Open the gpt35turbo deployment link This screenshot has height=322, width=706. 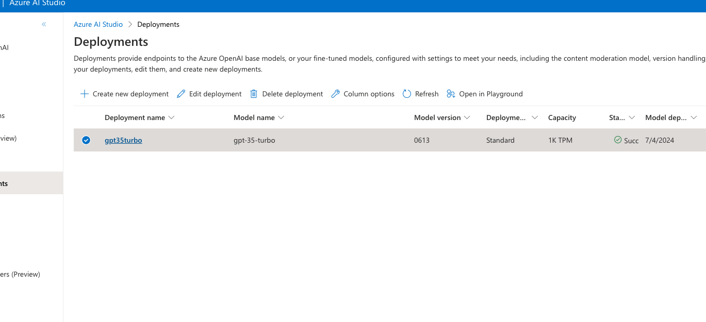click(123, 140)
